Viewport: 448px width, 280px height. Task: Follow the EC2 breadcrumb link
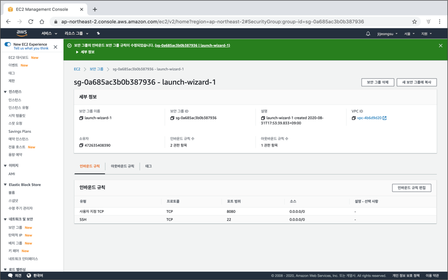click(77, 69)
